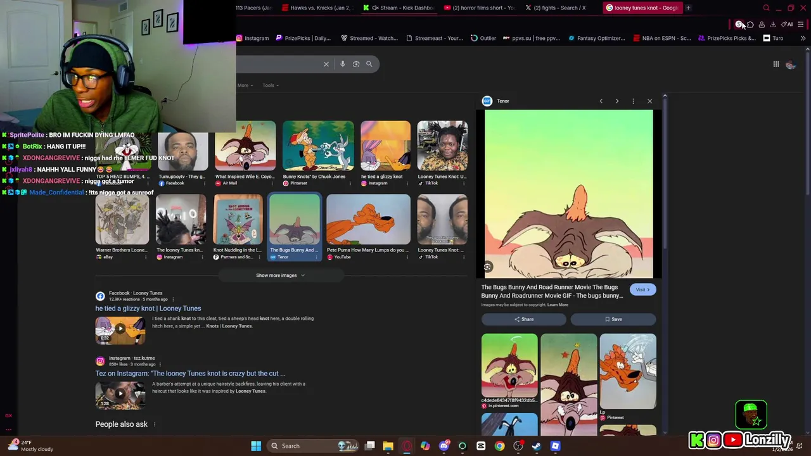811x456 pixels.
Task: Open NBA on ESPN bookmark
Action: (x=662, y=38)
